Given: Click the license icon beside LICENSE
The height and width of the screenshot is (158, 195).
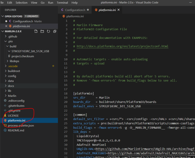Looking at the screenshot, I should pyautogui.click(x=5, y=115).
